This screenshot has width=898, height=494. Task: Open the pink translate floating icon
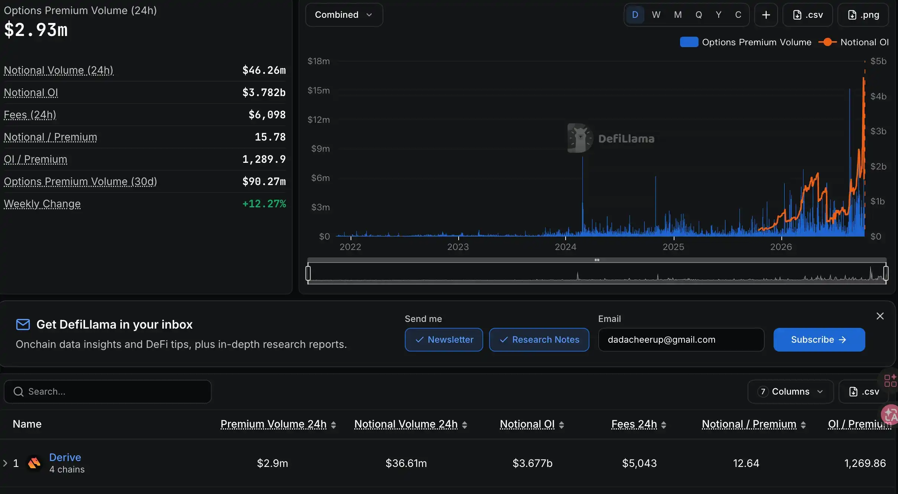coord(890,414)
